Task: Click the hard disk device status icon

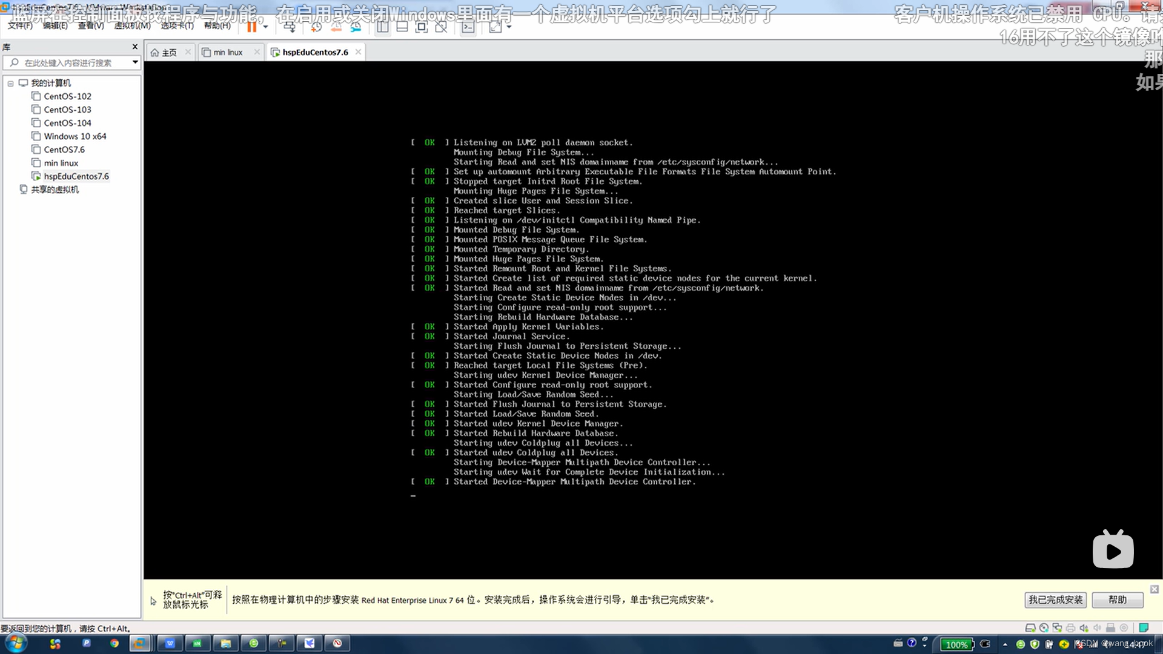Action: [1030, 628]
